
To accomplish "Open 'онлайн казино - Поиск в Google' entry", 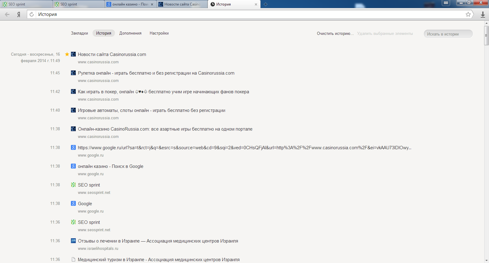I will [111, 166].
